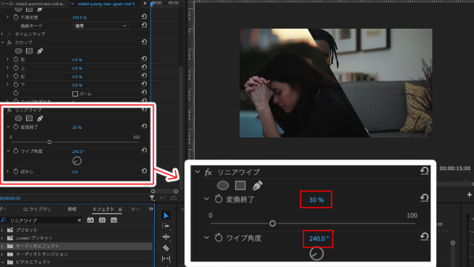Image resolution: width=474 pixels, height=267 pixels.
Task: Expand the プリセット folder
Action: 2,230
